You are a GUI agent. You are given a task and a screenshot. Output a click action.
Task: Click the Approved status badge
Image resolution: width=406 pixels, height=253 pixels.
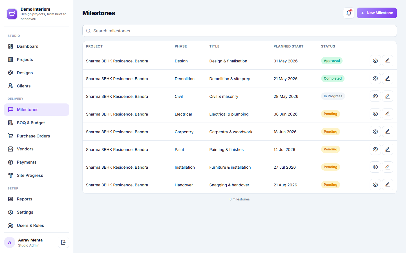coord(332,61)
